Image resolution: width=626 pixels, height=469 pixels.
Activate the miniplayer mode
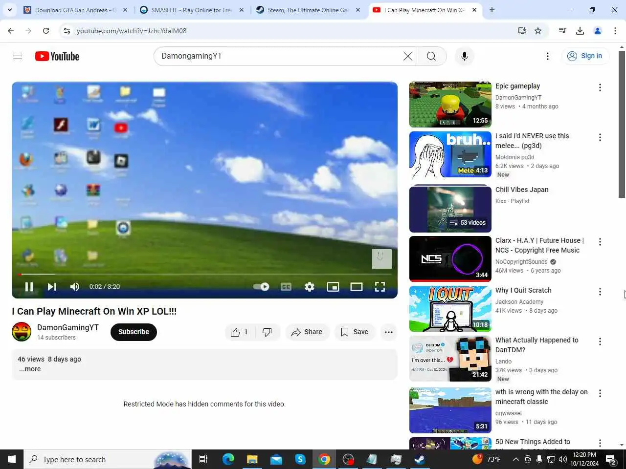pos(333,287)
